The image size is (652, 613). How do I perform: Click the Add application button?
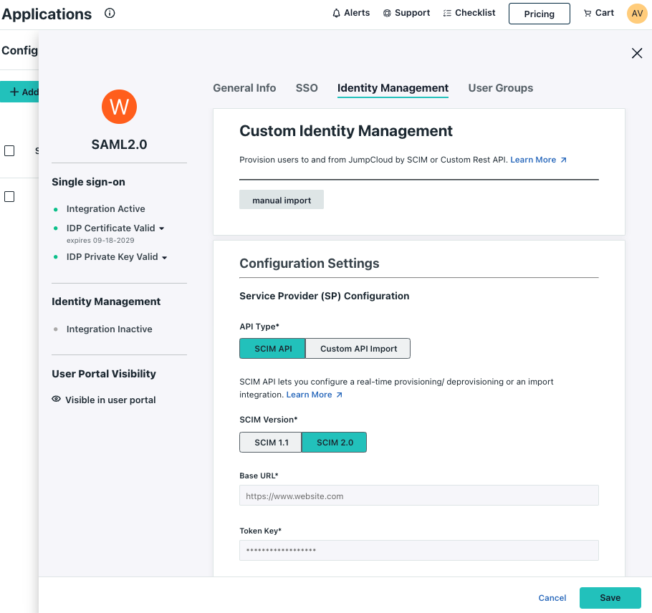(19, 92)
